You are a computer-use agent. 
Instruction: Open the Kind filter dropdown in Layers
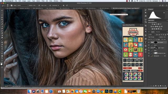pos(152,35)
